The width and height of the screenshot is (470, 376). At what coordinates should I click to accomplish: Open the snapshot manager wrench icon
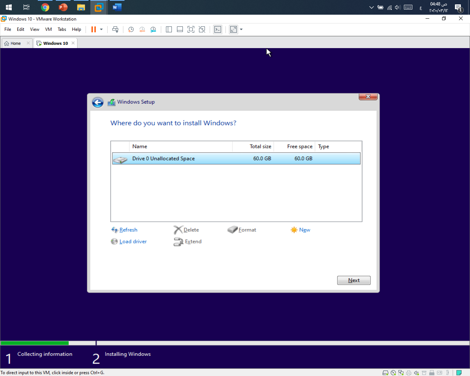tap(153, 29)
